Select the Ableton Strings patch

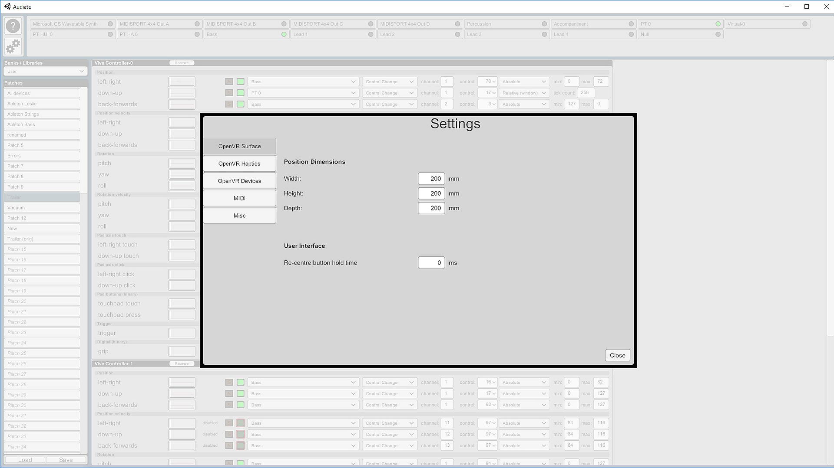[x=42, y=114]
